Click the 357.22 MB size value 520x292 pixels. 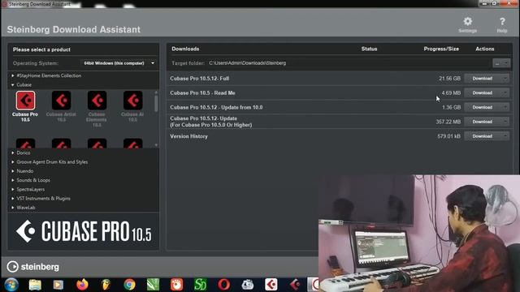click(x=448, y=122)
